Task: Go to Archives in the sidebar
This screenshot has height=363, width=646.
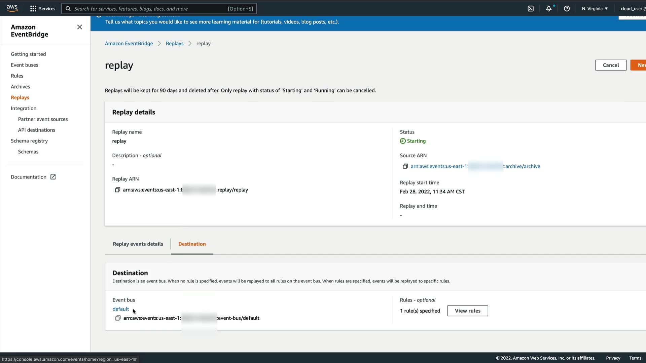Action: click(20, 87)
